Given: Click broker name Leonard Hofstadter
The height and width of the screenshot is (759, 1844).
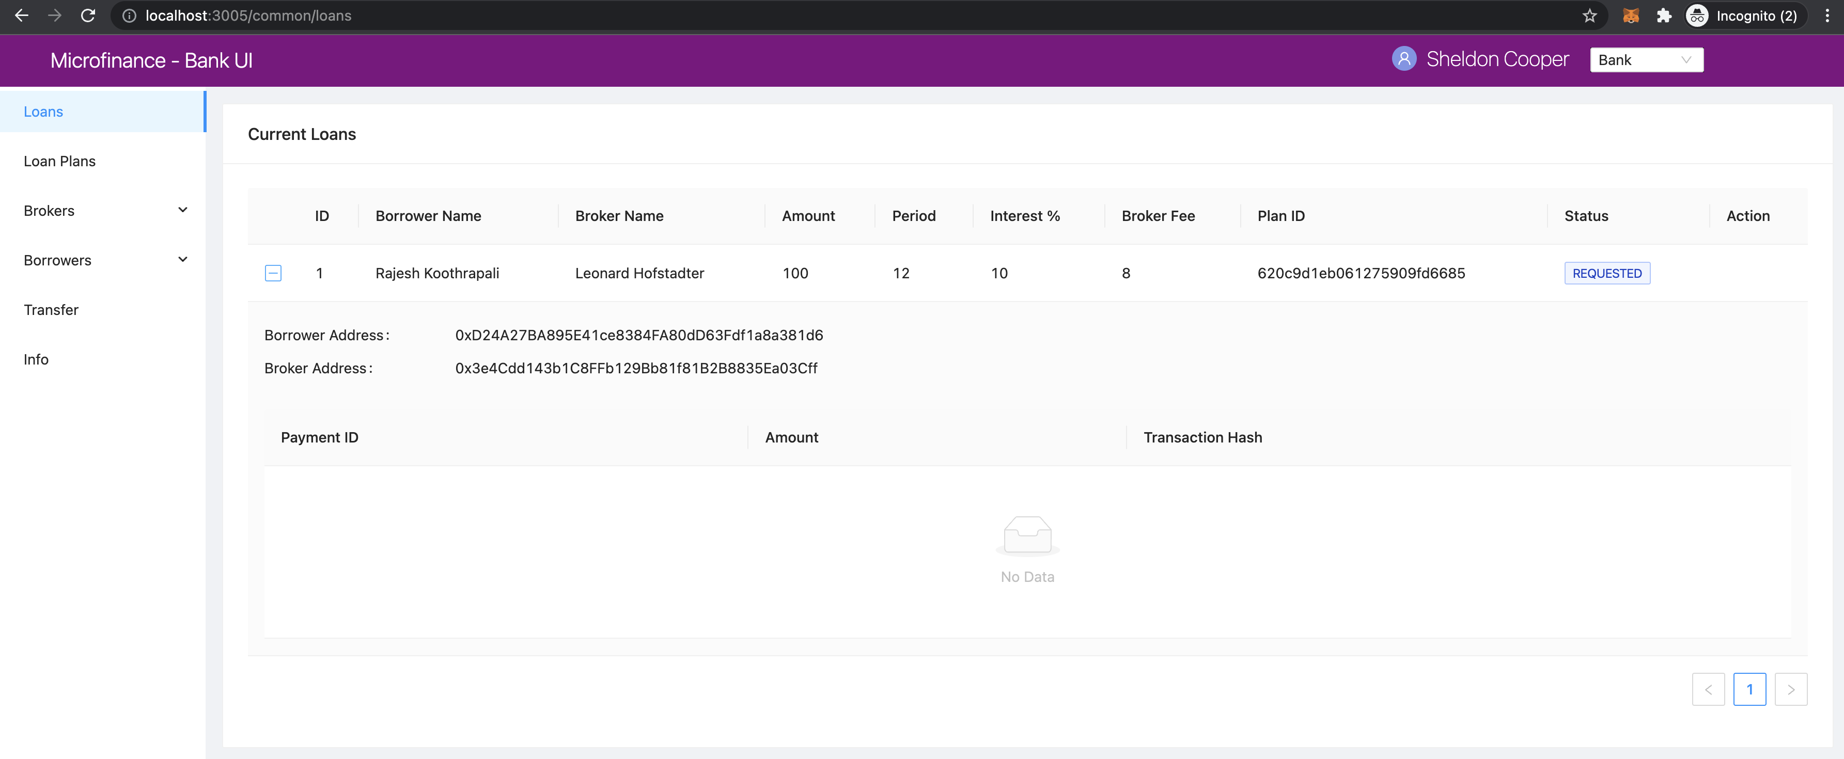Looking at the screenshot, I should [x=640, y=273].
